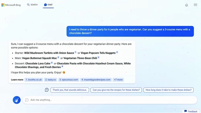Image resolution: width=201 pixels, height=113 pixels.
Task: Click 'Chocolate Lava Cake' text
Action: pyautogui.click(x=38, y=63)
